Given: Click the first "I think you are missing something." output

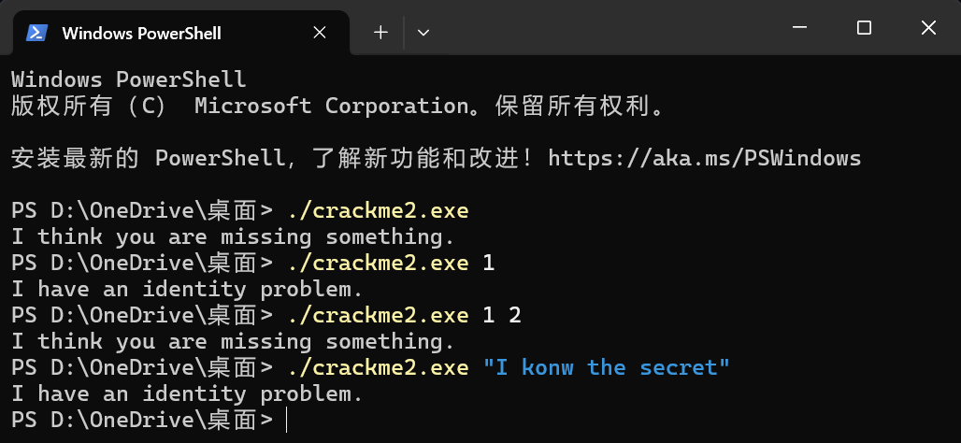Looking at the screenshot, I should [233, 237].
